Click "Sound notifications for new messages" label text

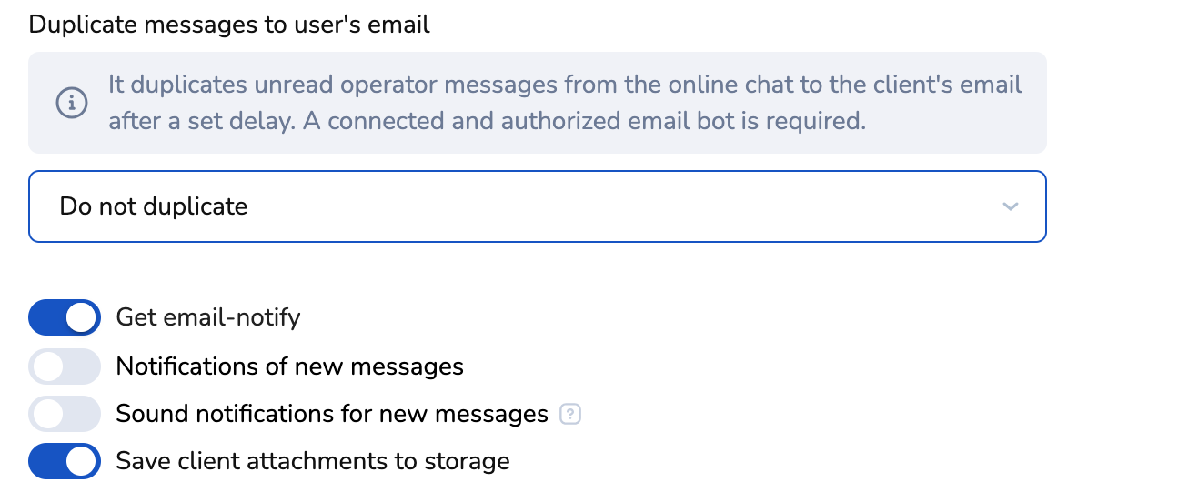tap(331, 415)
